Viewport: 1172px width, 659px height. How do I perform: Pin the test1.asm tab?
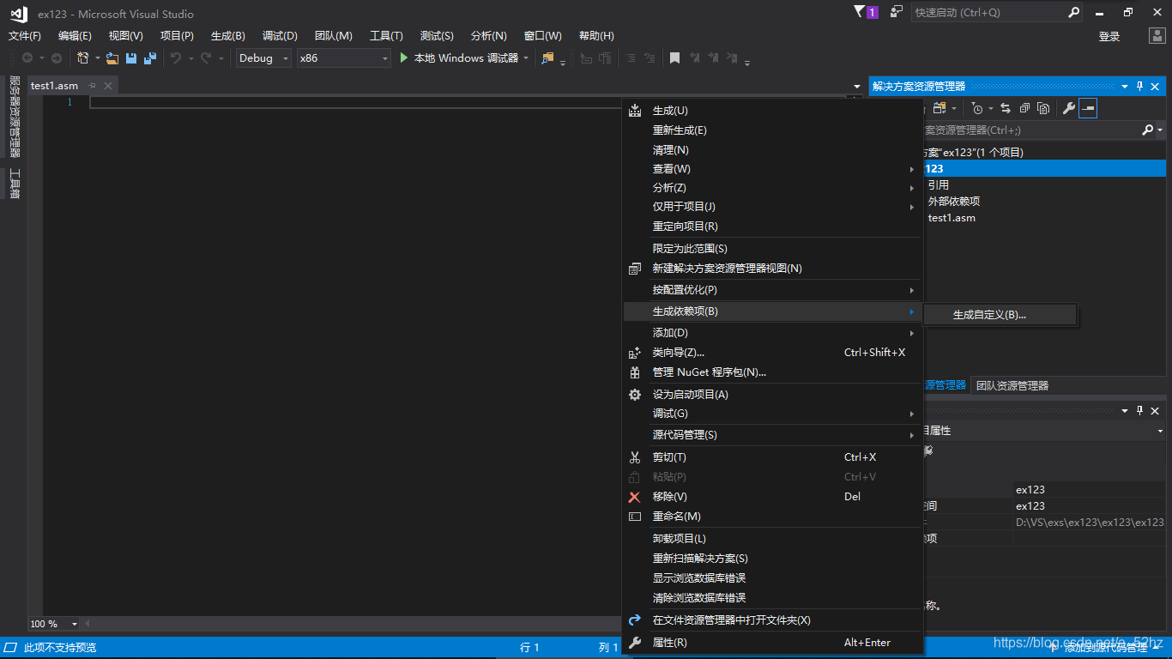pos(93,86)
